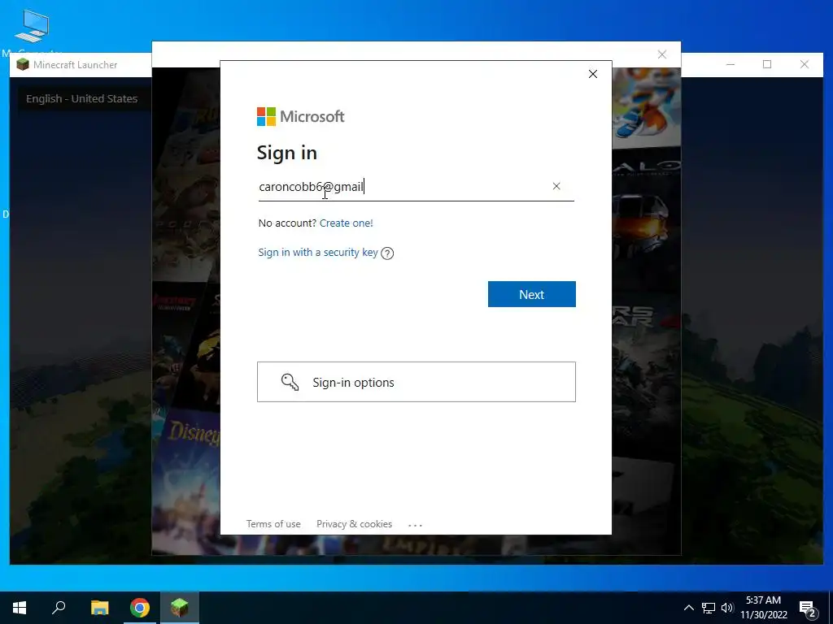Clear the email field with the X icon
Image resolution: width=833 pixels, height=624 pixels.
[556, 186]
